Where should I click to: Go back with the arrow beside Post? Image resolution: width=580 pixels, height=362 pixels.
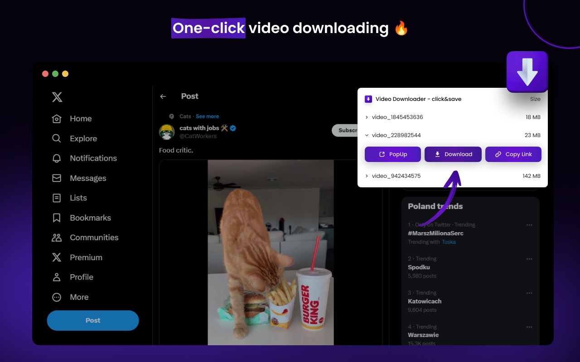coord(163,96)
